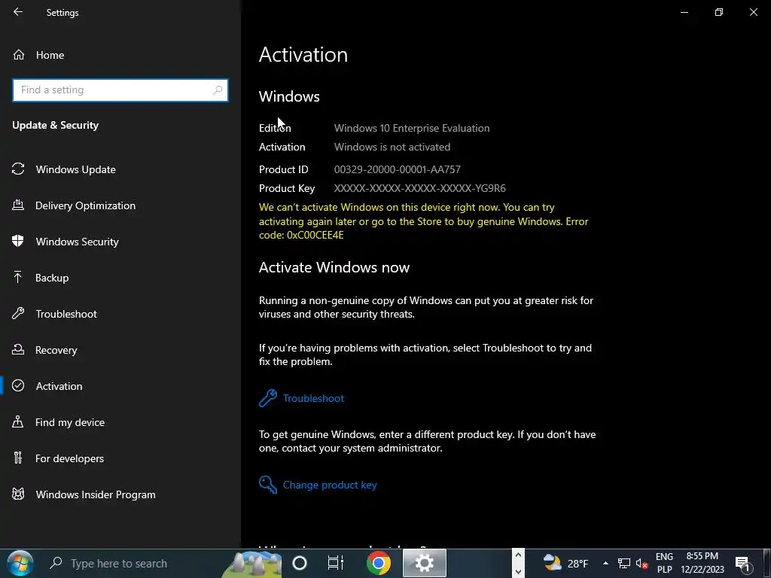The width and height of the screenshot is (771, 578).
Task: Click the Windows Security shield icon
Action: coord(18,241)
